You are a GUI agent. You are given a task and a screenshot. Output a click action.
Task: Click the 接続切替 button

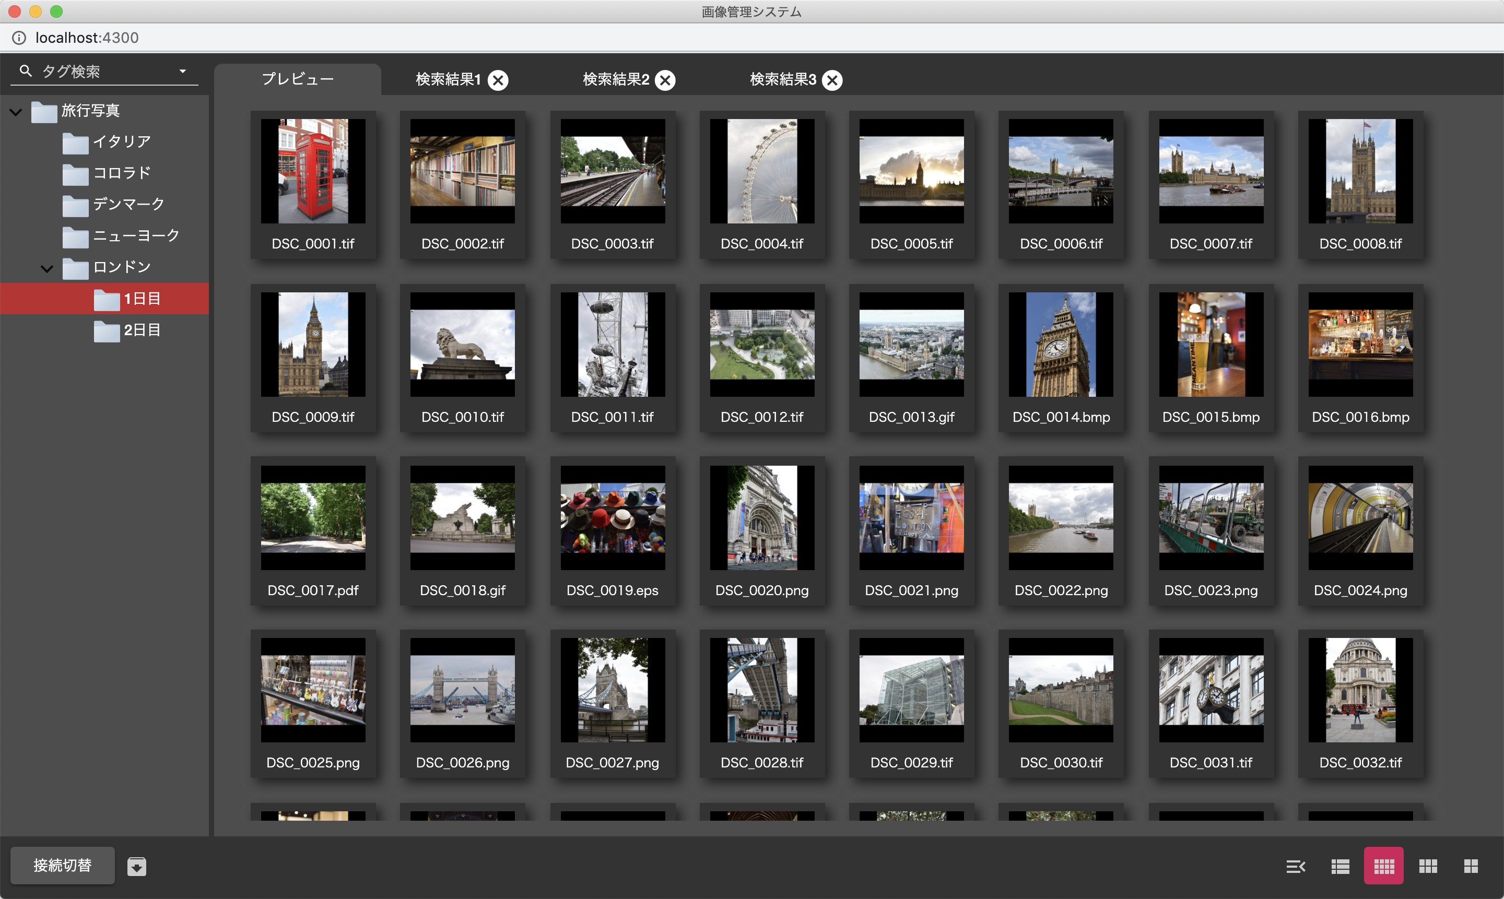tap(63, 865)
